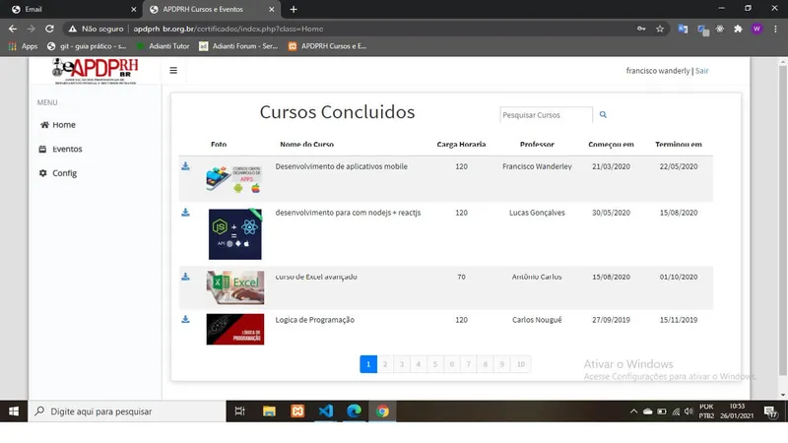
Task: Open Eventos in the sidebar menu
Action: (x=60, y=149)
